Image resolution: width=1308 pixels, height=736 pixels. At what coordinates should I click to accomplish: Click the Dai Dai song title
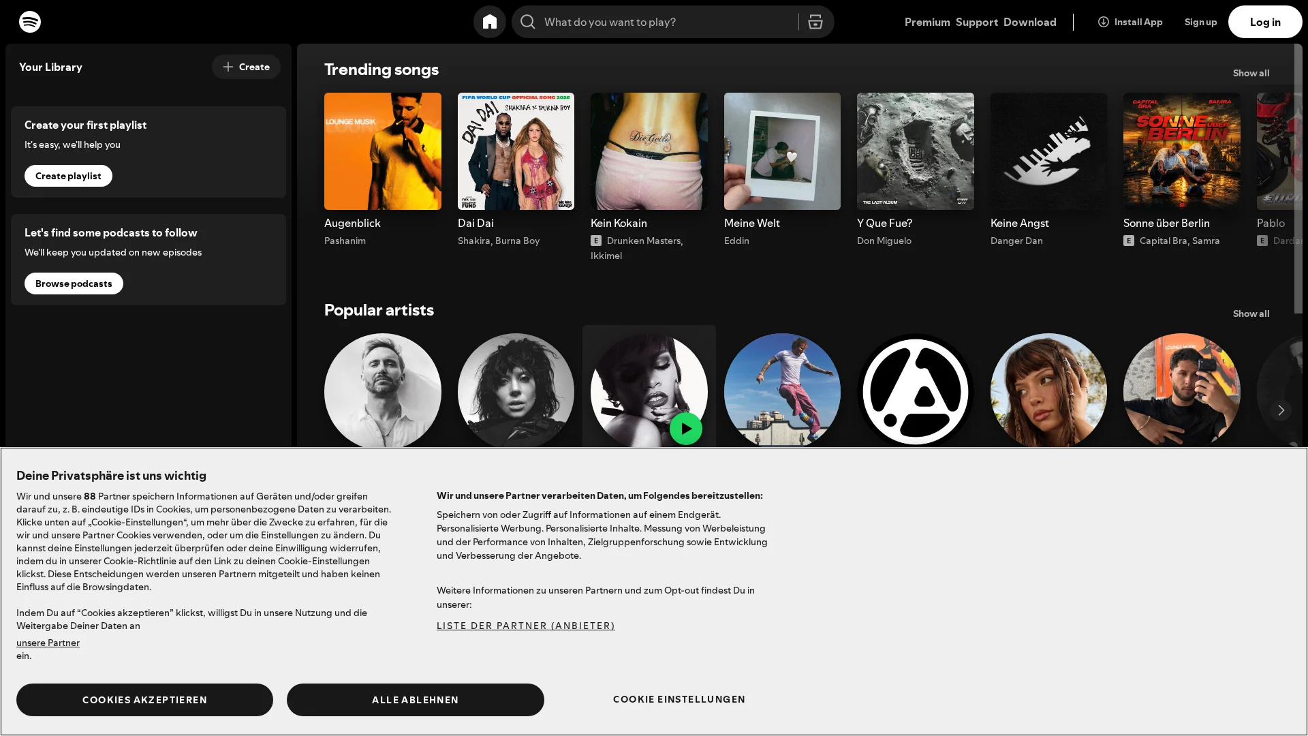[x=476, y=223]
